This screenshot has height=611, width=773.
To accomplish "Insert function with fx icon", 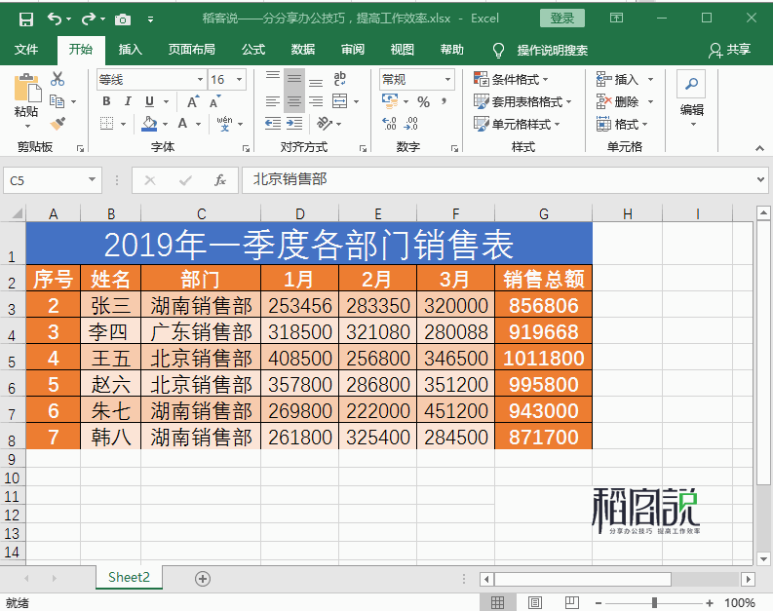I will 220,180.
